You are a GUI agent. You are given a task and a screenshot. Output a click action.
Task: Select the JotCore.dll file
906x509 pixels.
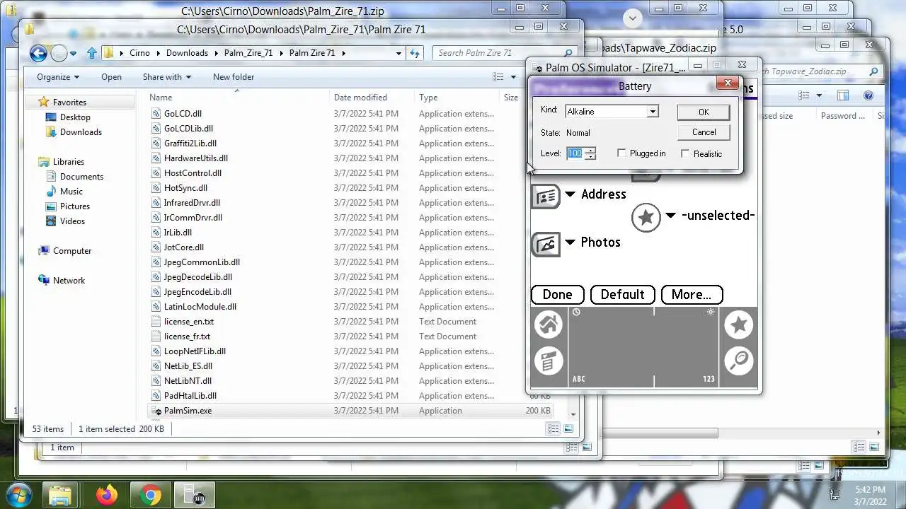(x=183, y=247)
